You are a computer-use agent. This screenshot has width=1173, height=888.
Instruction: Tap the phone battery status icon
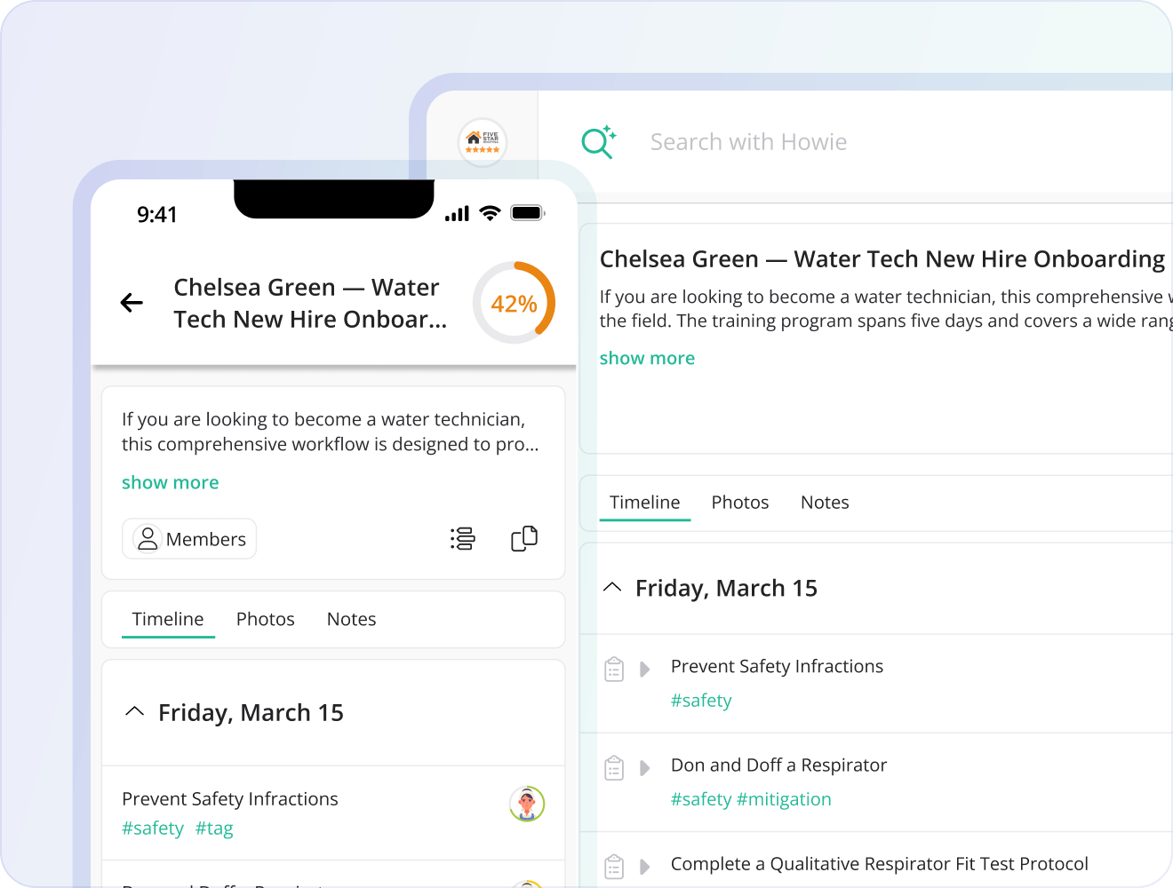coord(527,213)
